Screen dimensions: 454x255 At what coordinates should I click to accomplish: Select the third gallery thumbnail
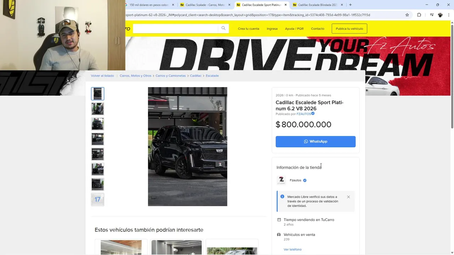tap(98, 124)
